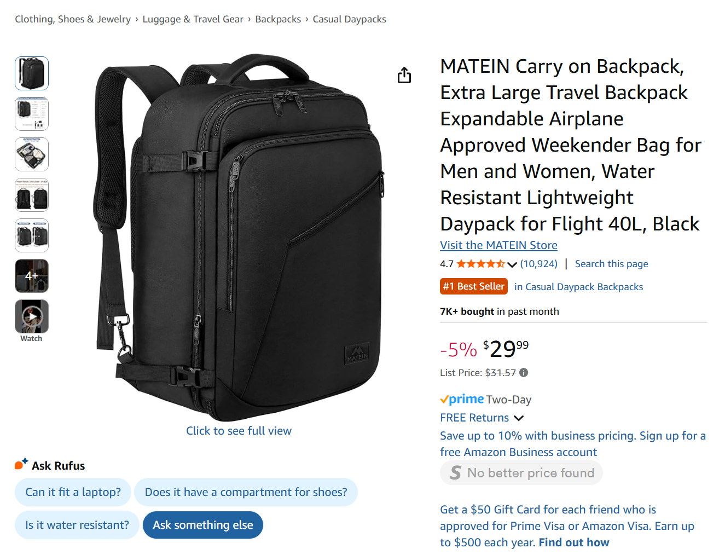
Task: Click to see full view of the image
Action: click(239, 430)
